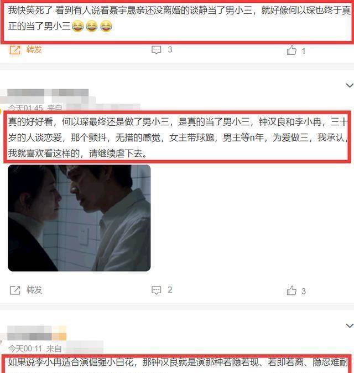Click the 今天00:11 timestamp
This screenshot has width=354, height=373.
pyautogui.click(x=25, y=349)
